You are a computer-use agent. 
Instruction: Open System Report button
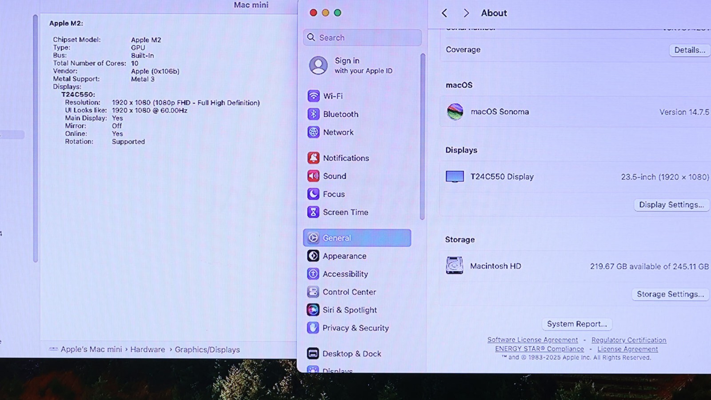tap(577, 324)
